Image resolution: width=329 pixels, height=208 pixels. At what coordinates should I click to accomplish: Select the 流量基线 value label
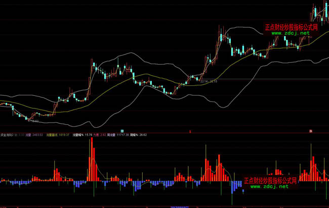[x=57, y=135]
